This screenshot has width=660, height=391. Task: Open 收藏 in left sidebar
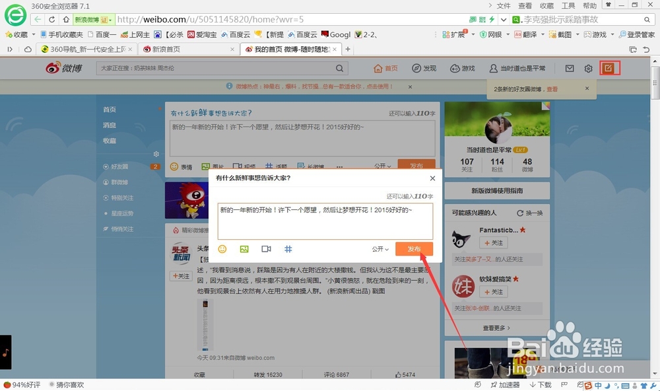coord(110,141)
